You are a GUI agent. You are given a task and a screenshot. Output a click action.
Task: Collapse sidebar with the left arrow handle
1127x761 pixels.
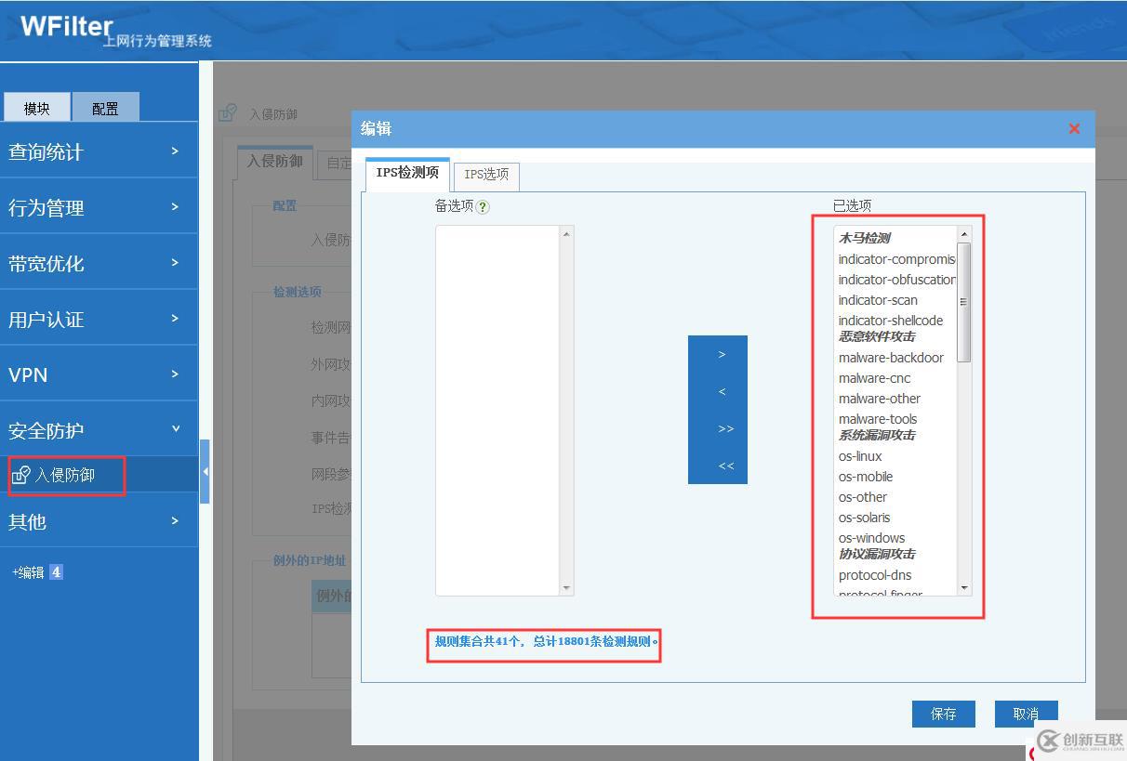205,472
